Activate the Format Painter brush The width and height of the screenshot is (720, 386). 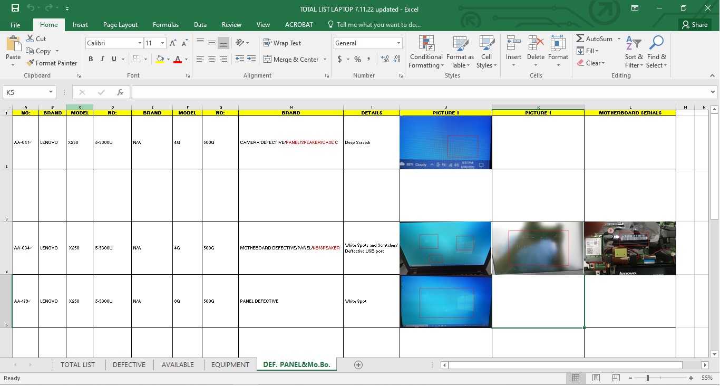pos(52,63)
